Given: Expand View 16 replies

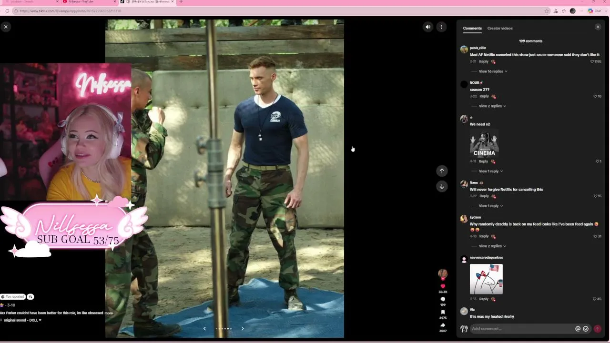Looking at the screenshot, I should (x=493, y=71).
